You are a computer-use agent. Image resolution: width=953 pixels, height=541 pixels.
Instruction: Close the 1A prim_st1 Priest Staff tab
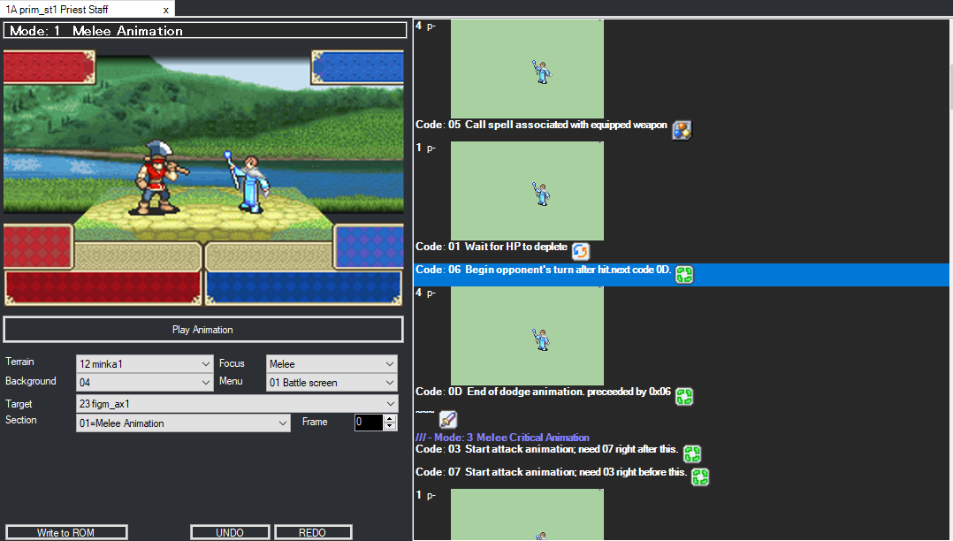click(165, 10)
